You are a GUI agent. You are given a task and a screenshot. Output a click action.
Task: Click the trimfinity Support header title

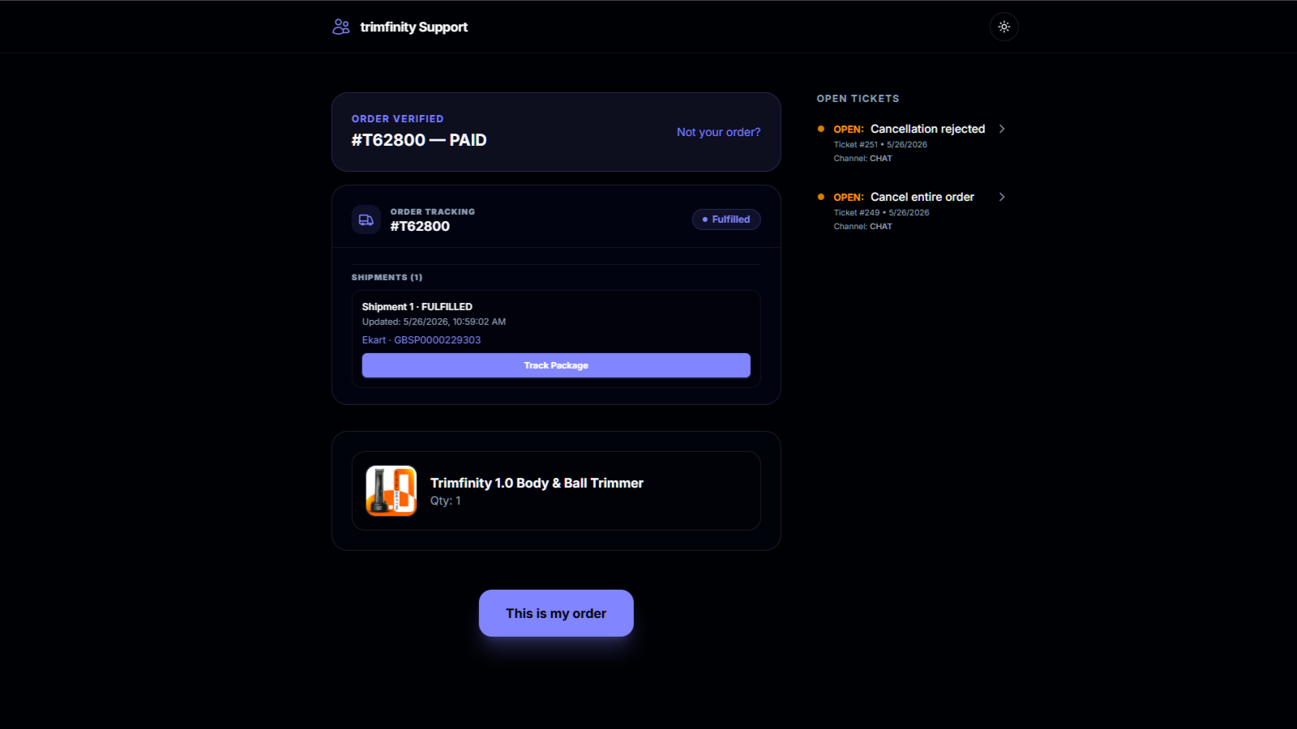414,27
